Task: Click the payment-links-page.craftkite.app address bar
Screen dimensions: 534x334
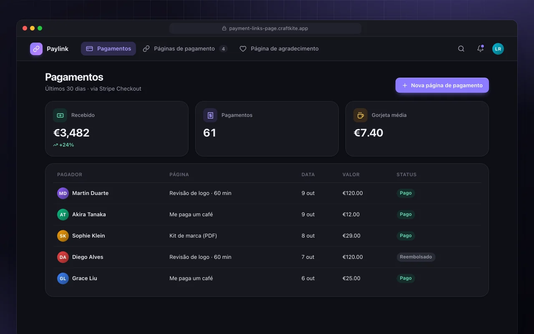Action: (x=265, y=28)
